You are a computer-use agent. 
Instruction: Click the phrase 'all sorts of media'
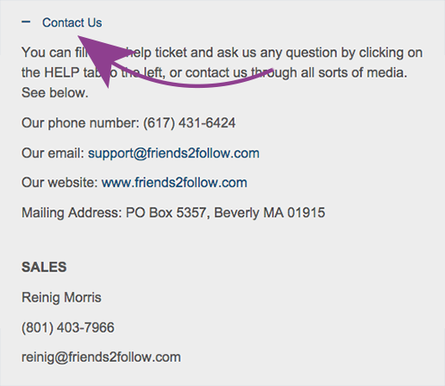(x=354, y=72)
